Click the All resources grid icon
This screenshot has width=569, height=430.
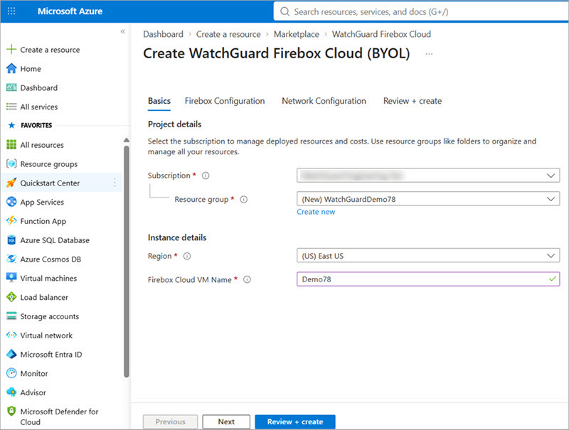tap(11, 145)
